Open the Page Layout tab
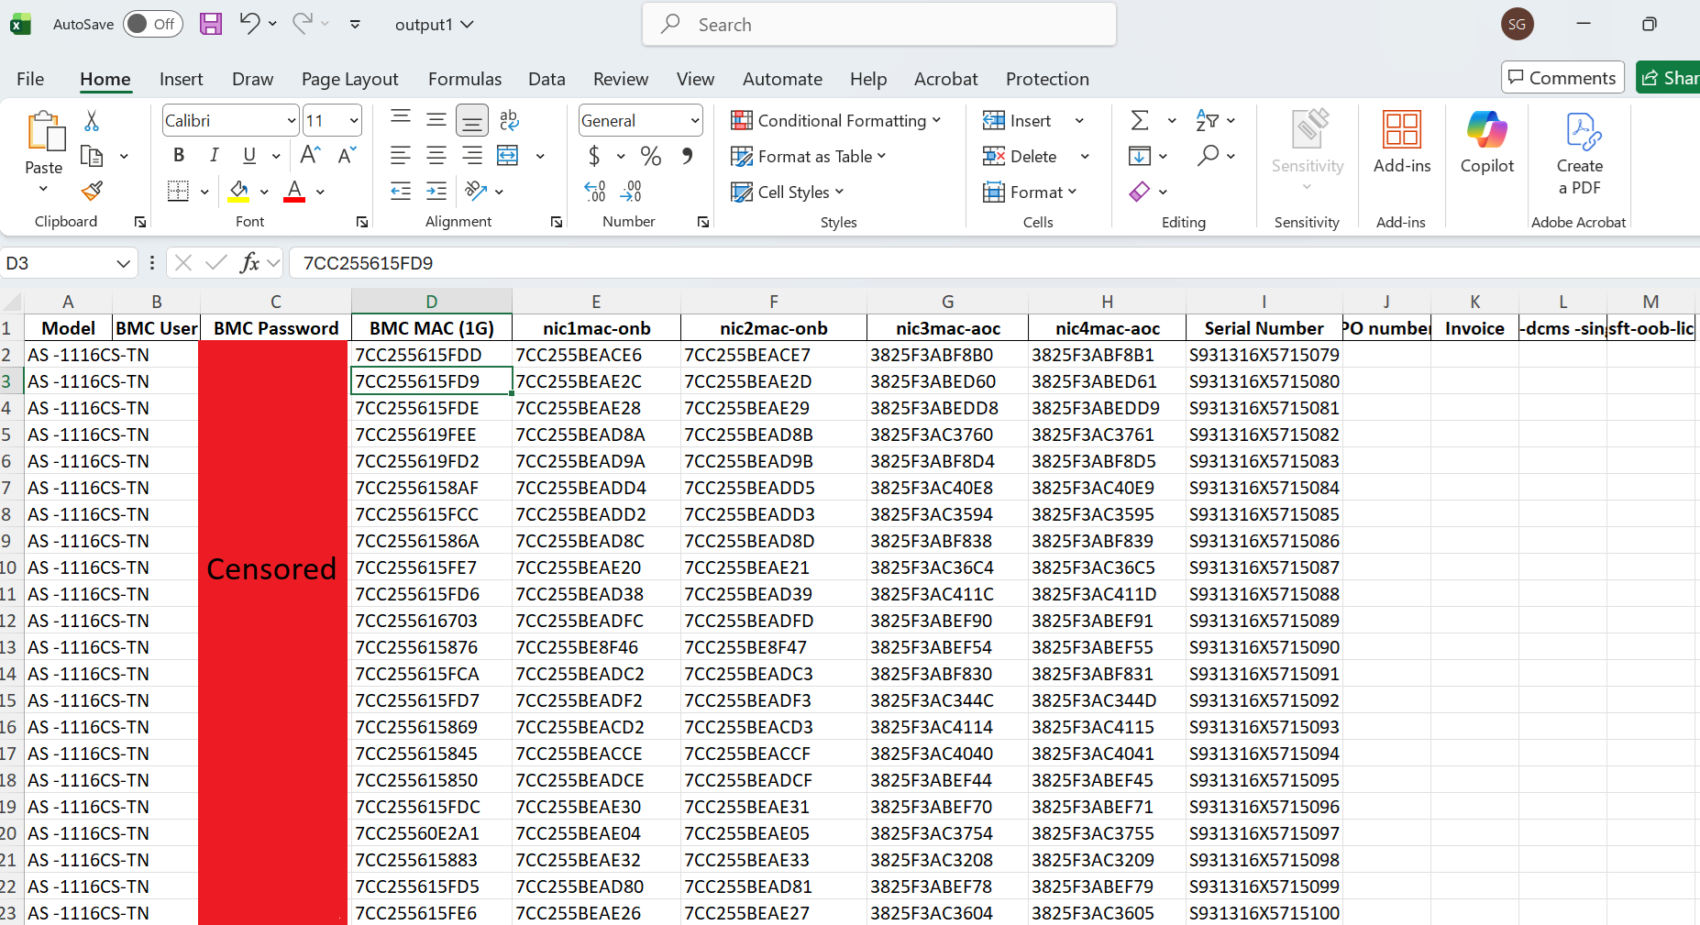1700x925 pixels. click(x=349, y=79)
